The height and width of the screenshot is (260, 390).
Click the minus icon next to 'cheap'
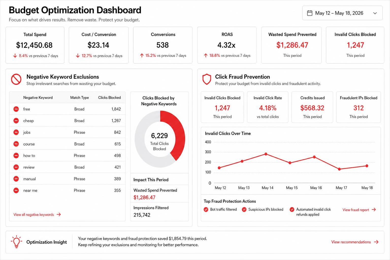tap(16, 121)
